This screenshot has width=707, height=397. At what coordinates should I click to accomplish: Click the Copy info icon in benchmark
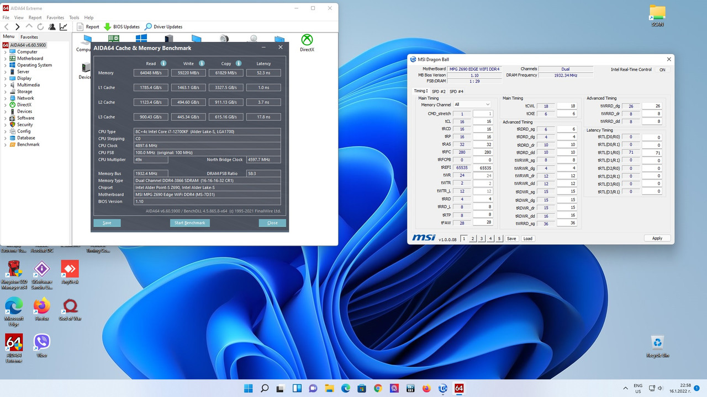click(239, 63)
